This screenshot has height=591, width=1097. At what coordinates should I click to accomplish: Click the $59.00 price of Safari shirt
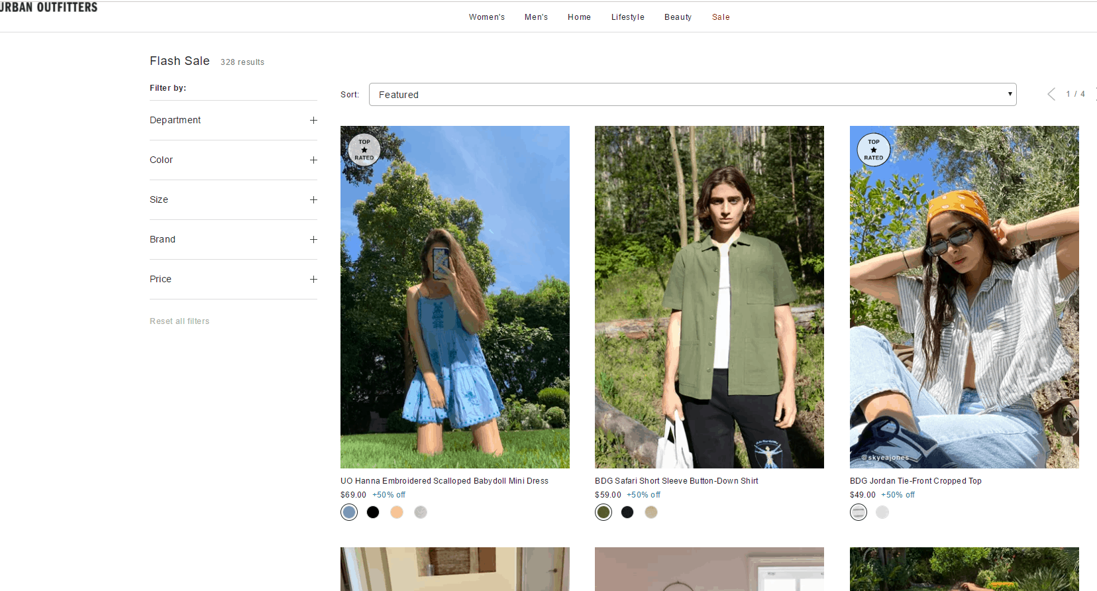pos(608,495)
